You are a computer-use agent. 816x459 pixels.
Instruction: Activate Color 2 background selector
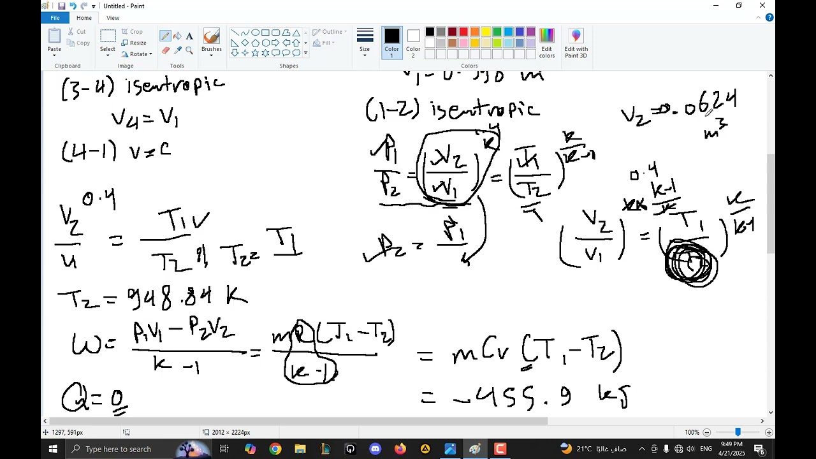tap(413, 43)
